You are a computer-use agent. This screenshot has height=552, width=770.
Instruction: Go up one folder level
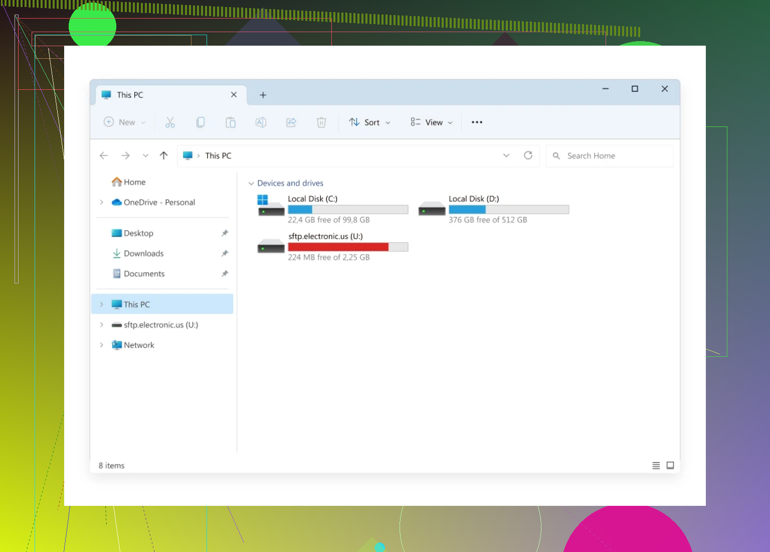(163, 156)
